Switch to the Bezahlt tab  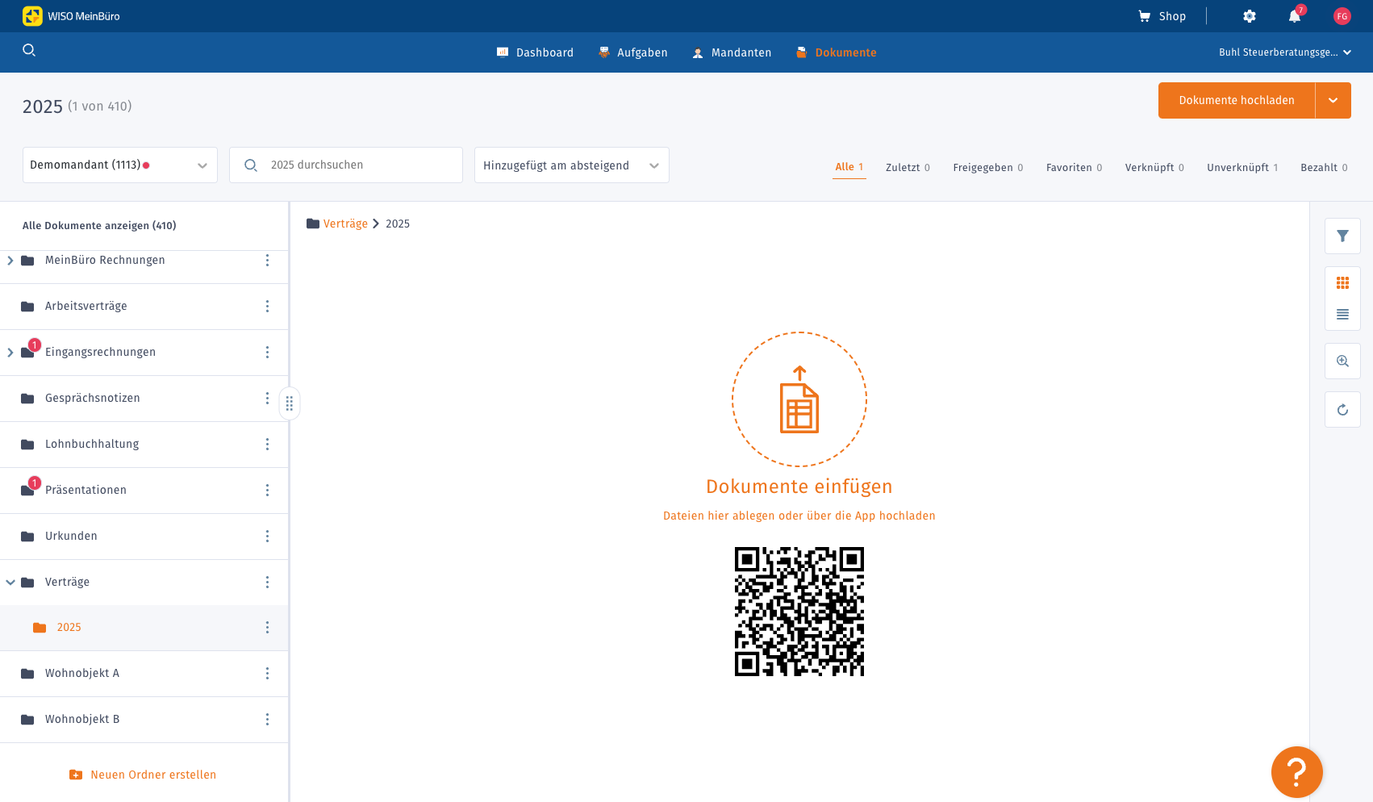(x=1325, y=167)
